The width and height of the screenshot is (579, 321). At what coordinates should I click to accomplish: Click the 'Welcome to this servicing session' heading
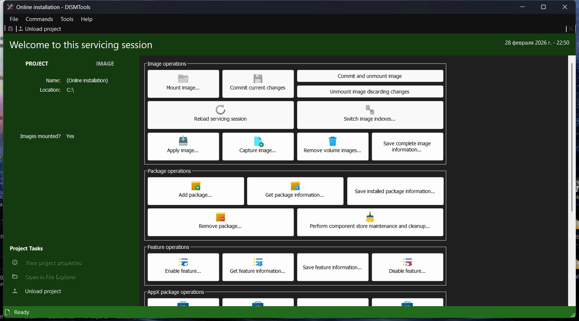tap(81, 45)
